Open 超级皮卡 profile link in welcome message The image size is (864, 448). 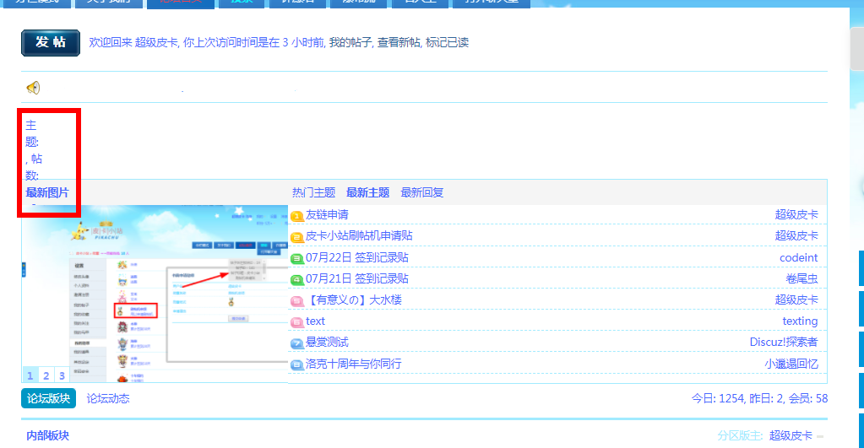(x=156, y=42)
